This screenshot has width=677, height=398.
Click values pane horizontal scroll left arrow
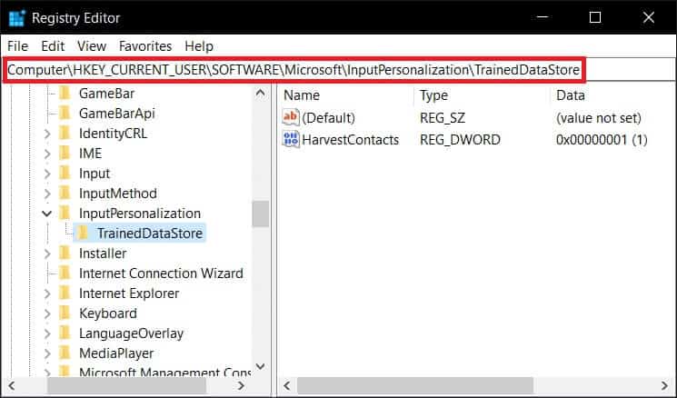tap(287, 385)
